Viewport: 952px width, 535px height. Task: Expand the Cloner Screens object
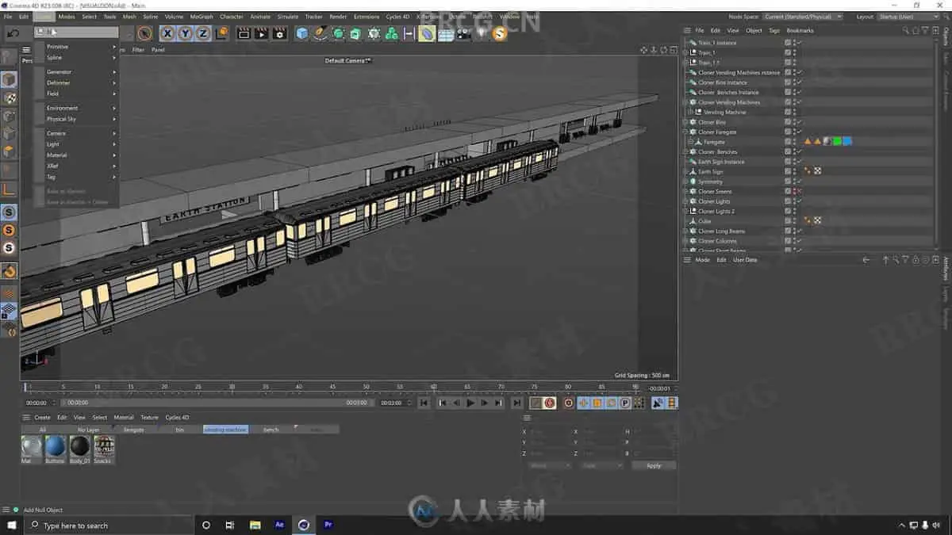pos(686,192)
